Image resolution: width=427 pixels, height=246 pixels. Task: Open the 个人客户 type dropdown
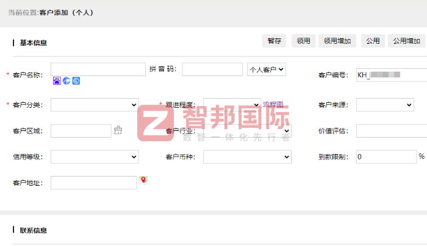(267, 69)
